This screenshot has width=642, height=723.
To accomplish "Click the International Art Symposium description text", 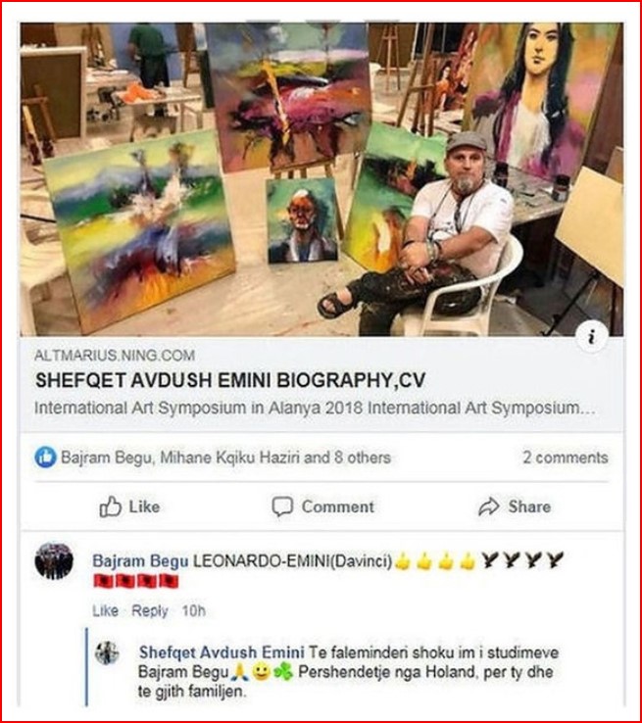I will pos(315,409).
